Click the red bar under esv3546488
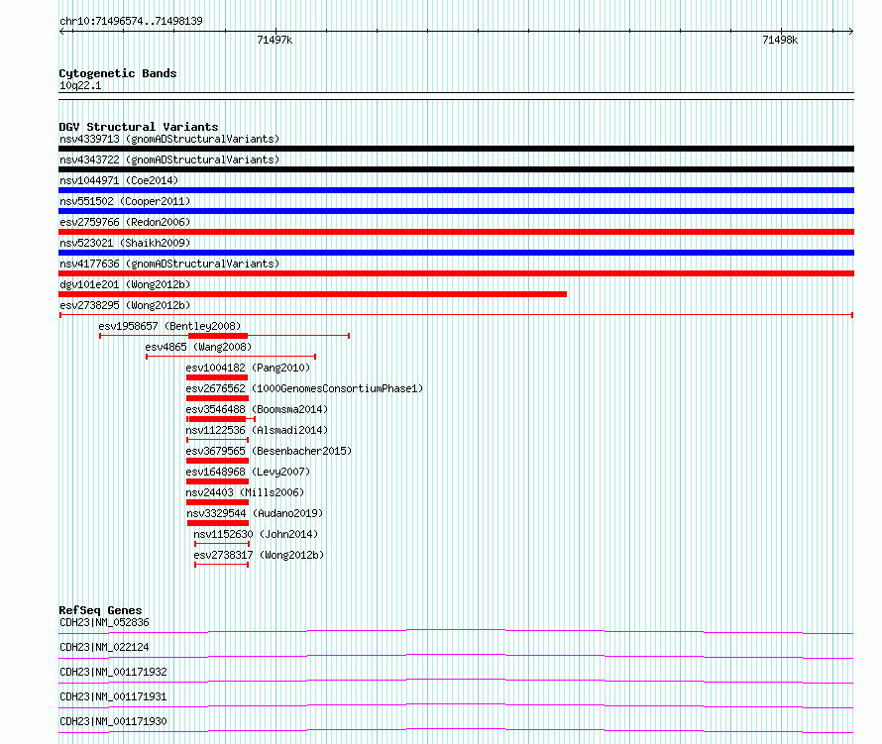The width and height of the screenshot is (882, 744). pos(218,419)
